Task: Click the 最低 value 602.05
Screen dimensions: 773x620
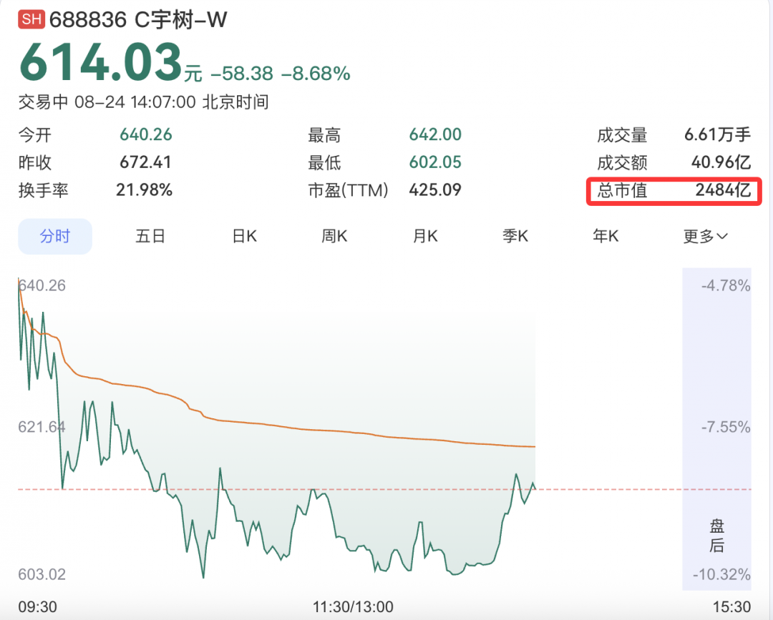Action: click(x=435, y=162)
